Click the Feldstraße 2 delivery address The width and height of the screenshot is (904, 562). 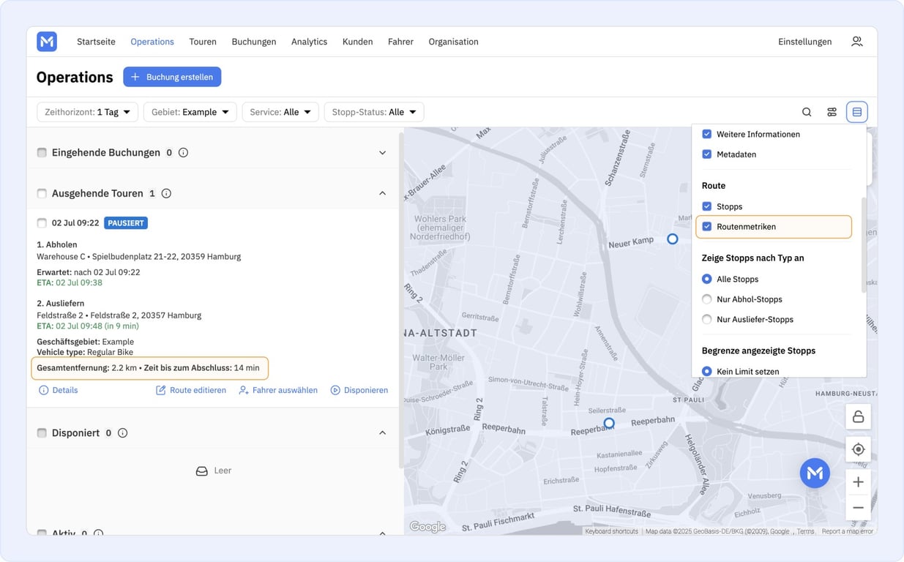pyautogui.click(x=119, y=315)
